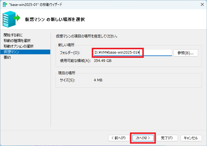
Task: Click the 354.49 GB available space value
Action: tap(103, 61)
